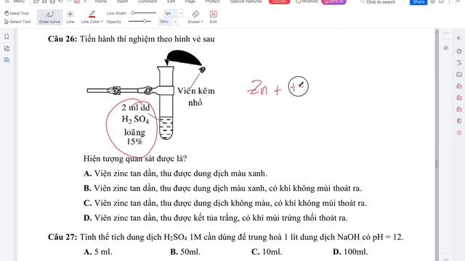This screenshot has height=261, width=465.
Task: Switch to the Insert tab
Action: (122, 1)
